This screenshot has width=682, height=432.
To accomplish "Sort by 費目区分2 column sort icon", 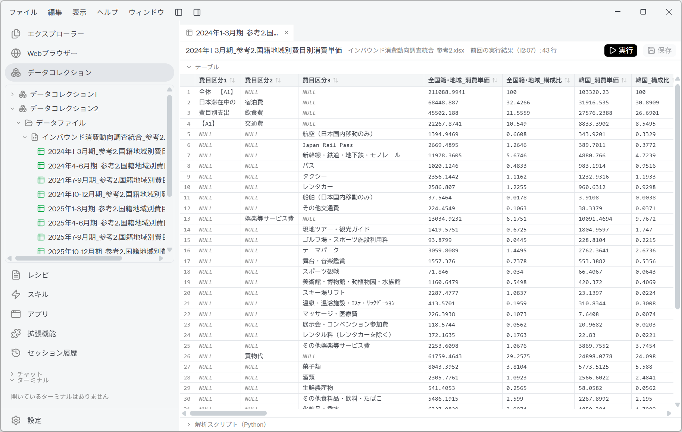I will tap(278, 81).
